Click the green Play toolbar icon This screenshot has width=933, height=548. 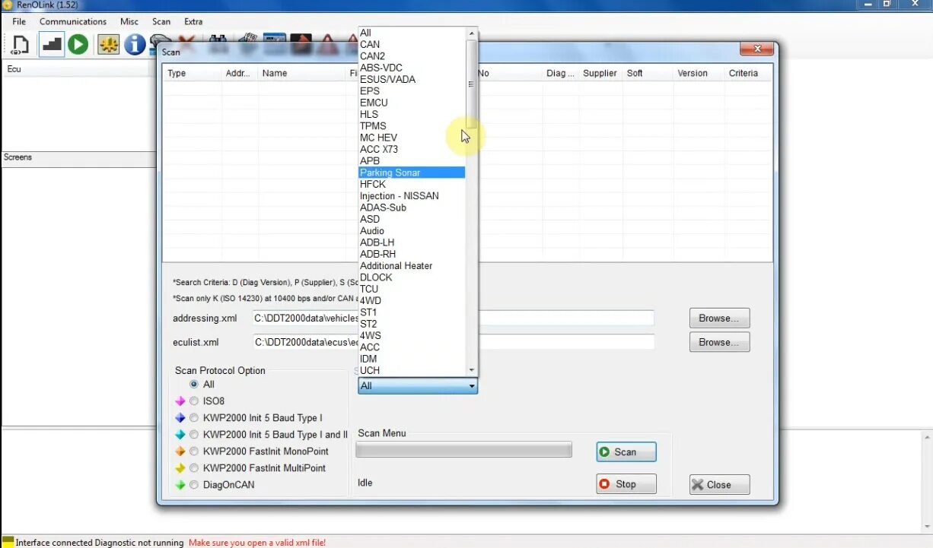click(x=78, y=44)
